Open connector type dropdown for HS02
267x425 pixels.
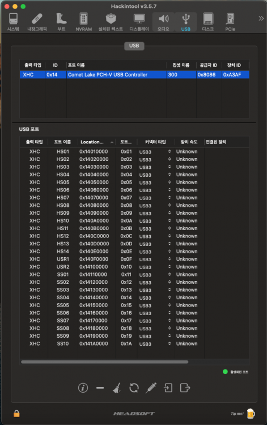pos(169,159)
